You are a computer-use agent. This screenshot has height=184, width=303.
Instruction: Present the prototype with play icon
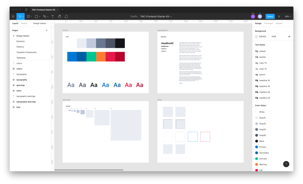click(x=279, y=17)
